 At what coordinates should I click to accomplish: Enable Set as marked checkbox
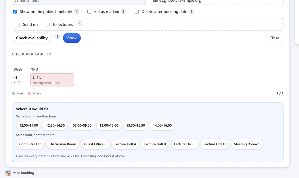pyautogui.click(x=89, y=11)
